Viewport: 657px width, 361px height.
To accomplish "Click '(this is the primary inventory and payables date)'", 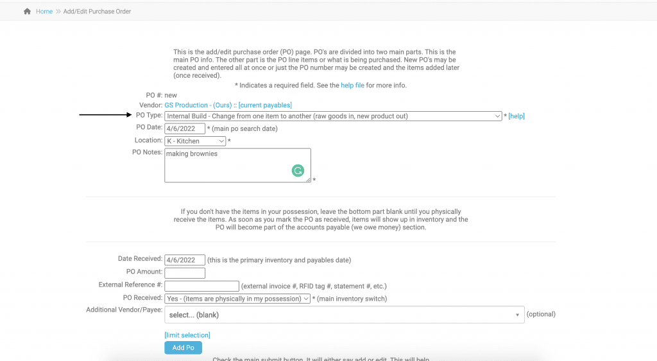I will (x=279, y=260).
